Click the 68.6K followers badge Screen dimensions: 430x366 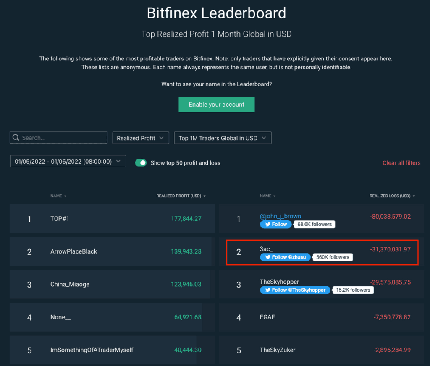click(314, 224)
